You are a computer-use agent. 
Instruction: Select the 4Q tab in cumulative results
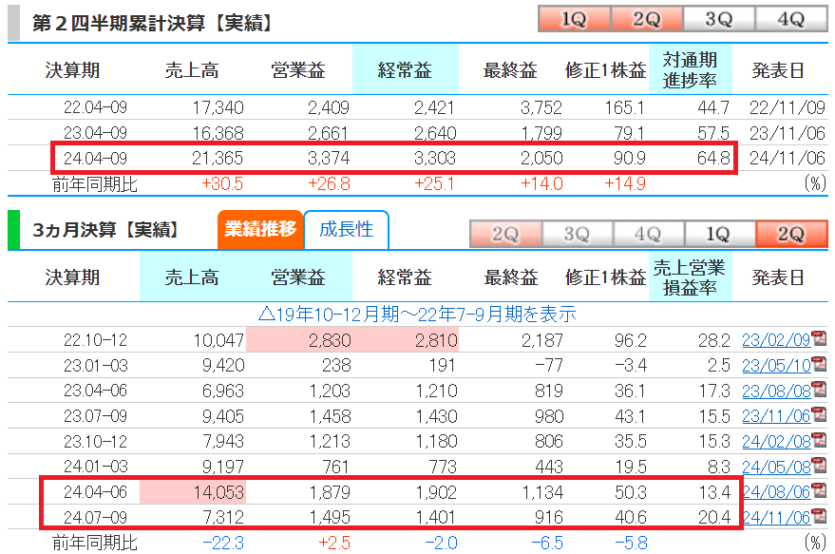pyautogui.click(x=791, y=19)
